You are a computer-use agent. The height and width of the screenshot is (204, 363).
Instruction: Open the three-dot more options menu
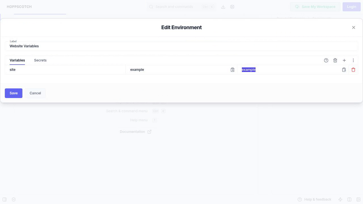pos(353,60)
